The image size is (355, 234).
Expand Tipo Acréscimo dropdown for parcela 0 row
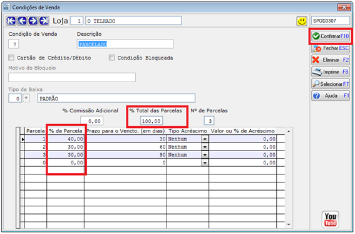pos(205,163)
